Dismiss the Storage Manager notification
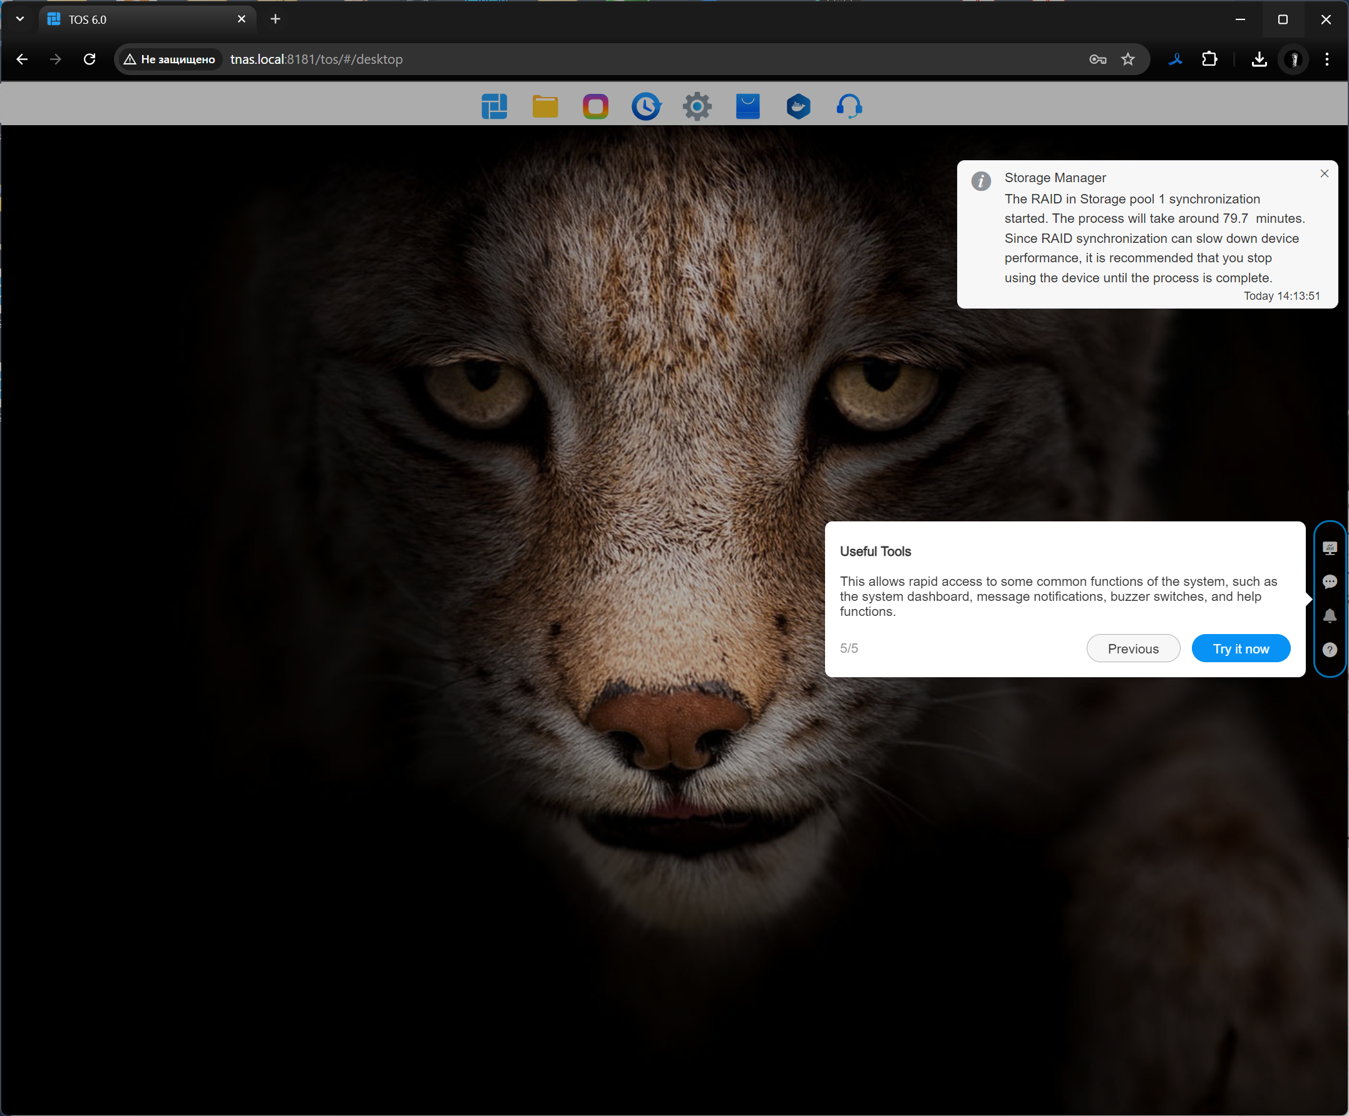 point(1325,173)
